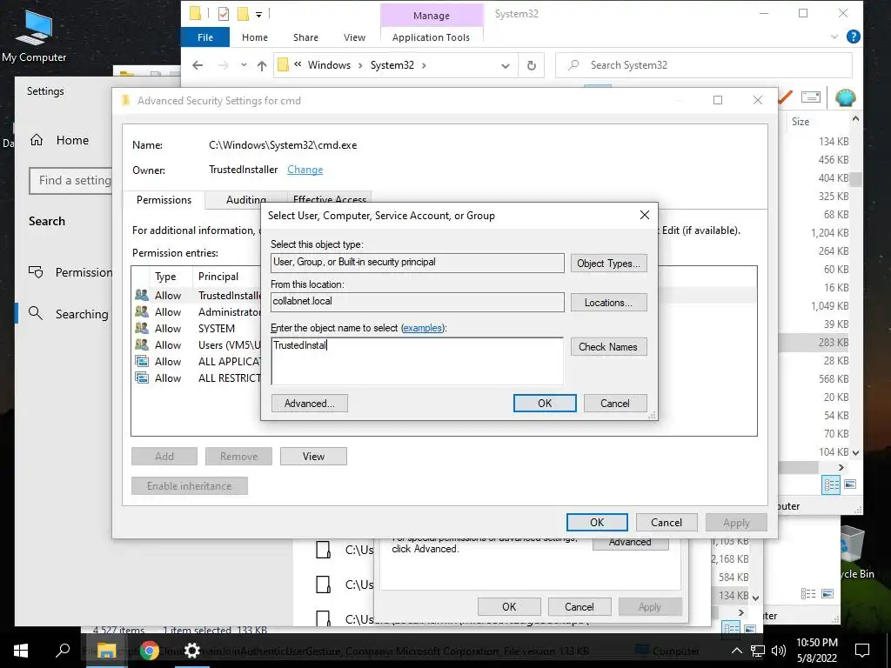Click Search System32 box
The width and height of the screenshot is (891, 668).
click(703, 65)
